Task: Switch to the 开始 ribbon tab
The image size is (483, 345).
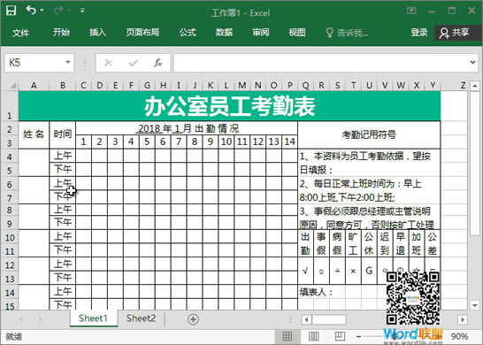Action: (x=61, y=33)
